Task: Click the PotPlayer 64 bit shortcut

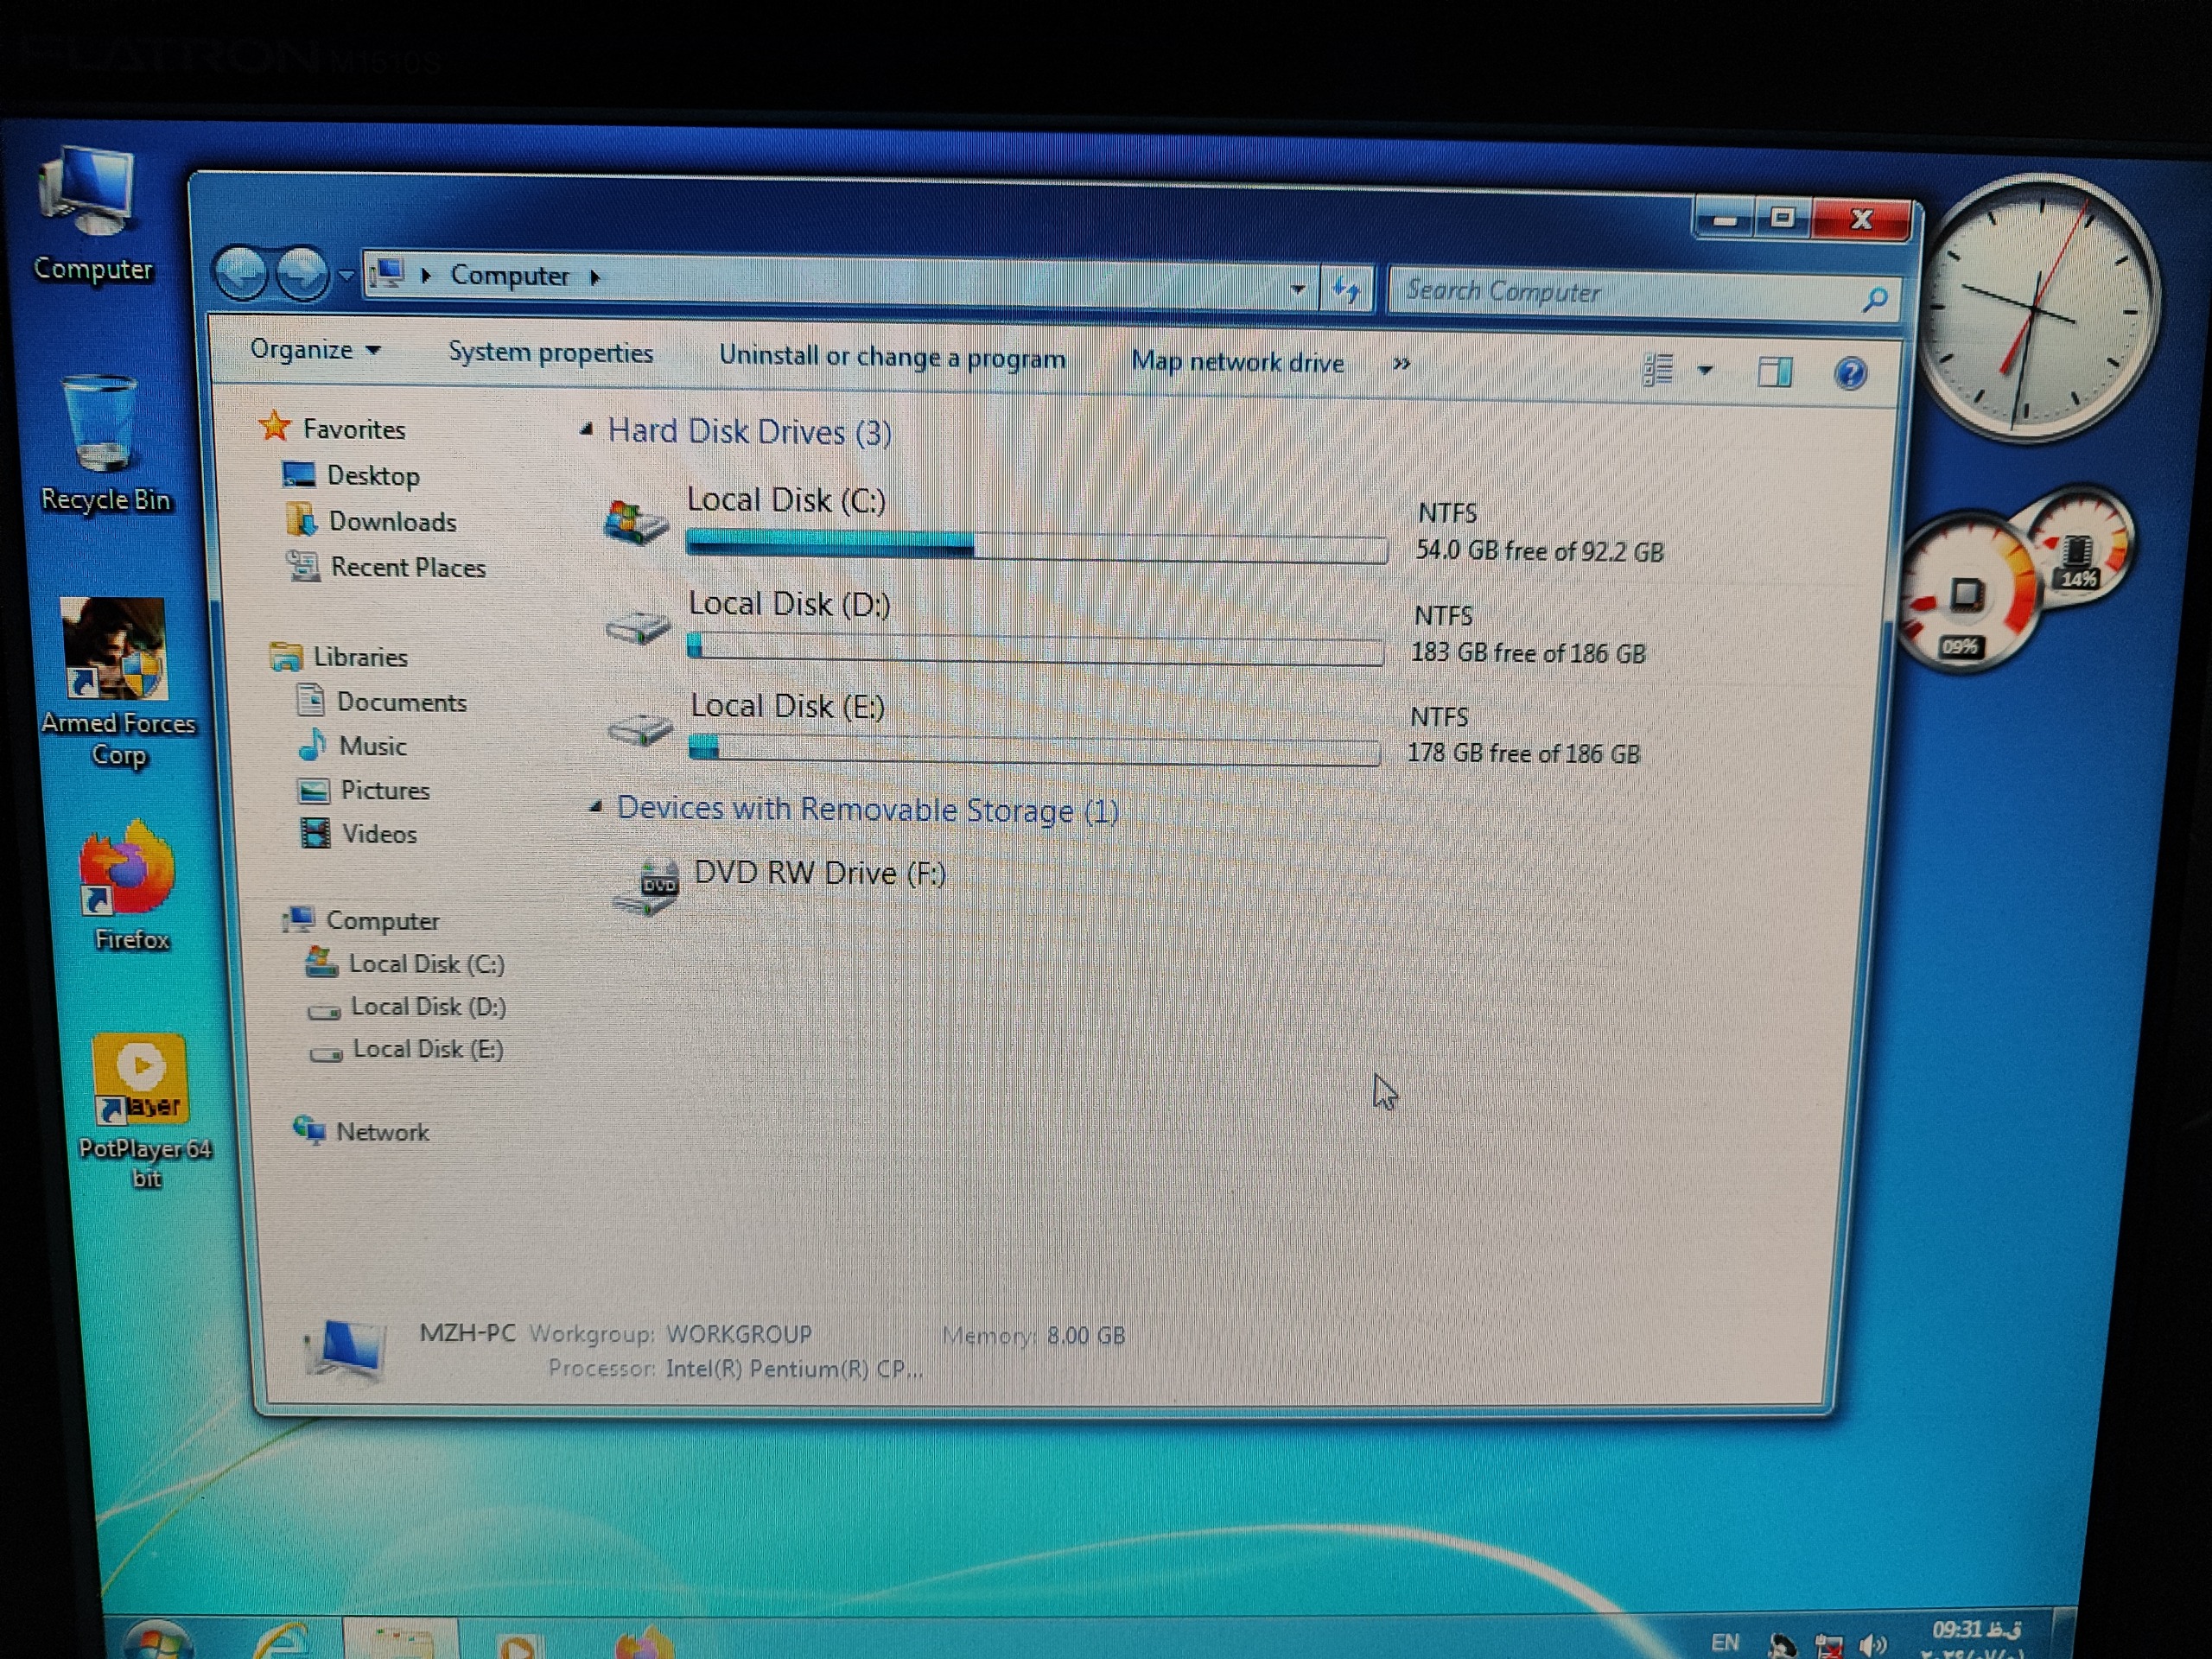Action: point(140,1080)
